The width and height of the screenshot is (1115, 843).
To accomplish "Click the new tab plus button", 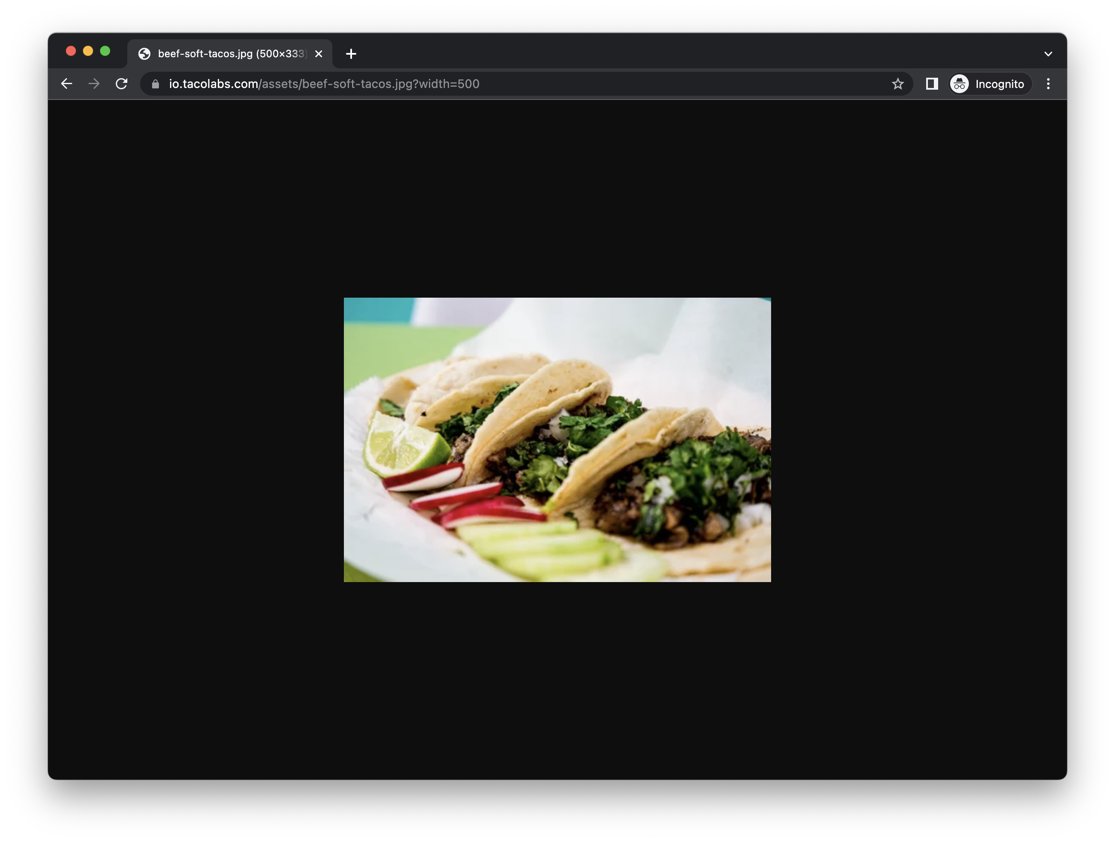I will (351, 53).
